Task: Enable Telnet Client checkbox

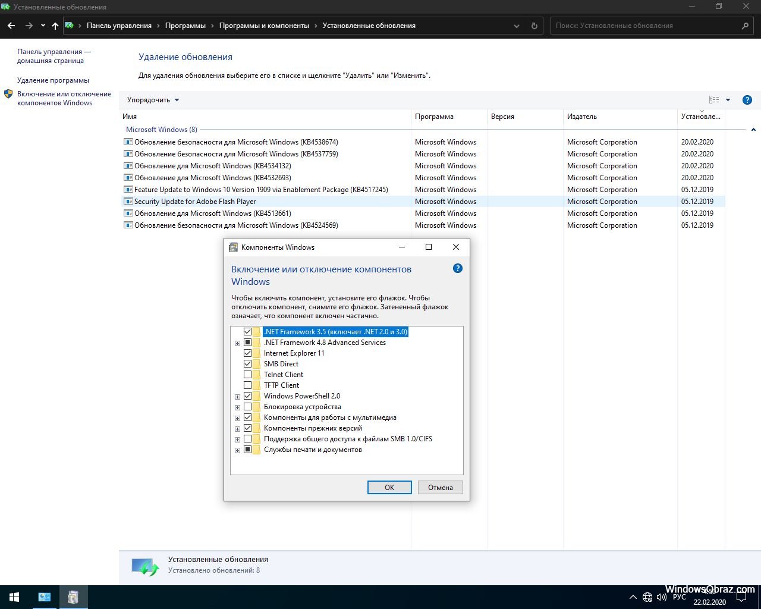Action: tap(248, 375)
